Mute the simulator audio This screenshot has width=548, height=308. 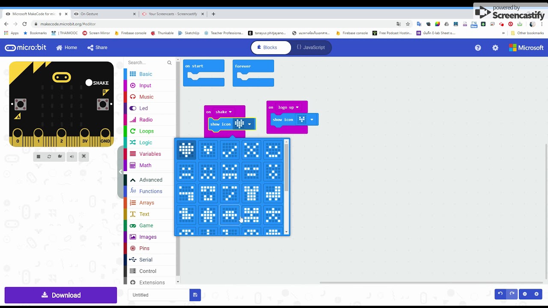click(72, 157)
